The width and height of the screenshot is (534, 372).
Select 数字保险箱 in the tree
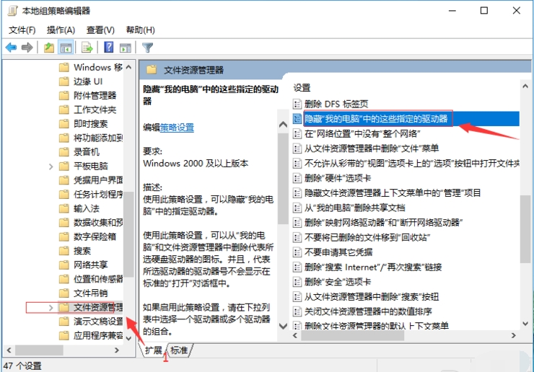coord(95,236)
